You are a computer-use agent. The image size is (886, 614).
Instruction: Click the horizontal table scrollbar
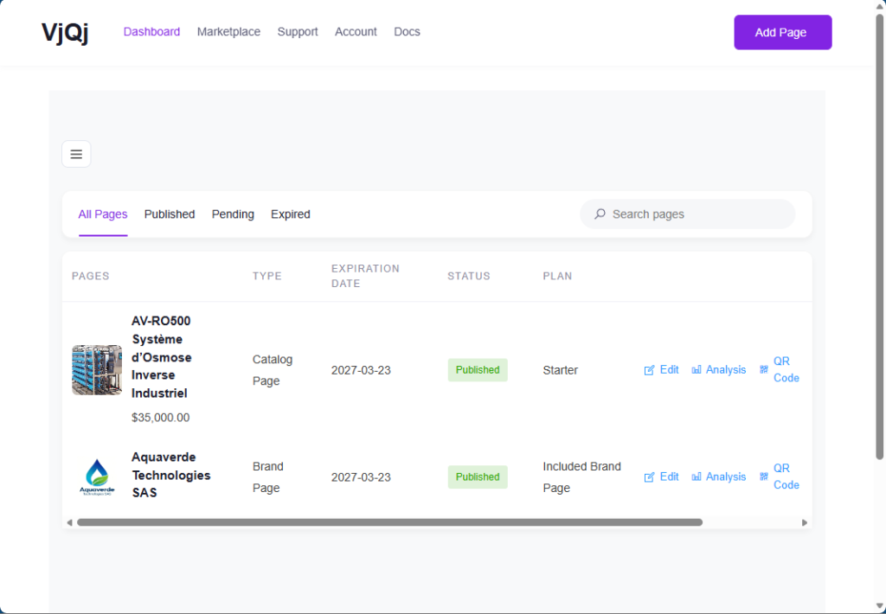pos(389,522)
